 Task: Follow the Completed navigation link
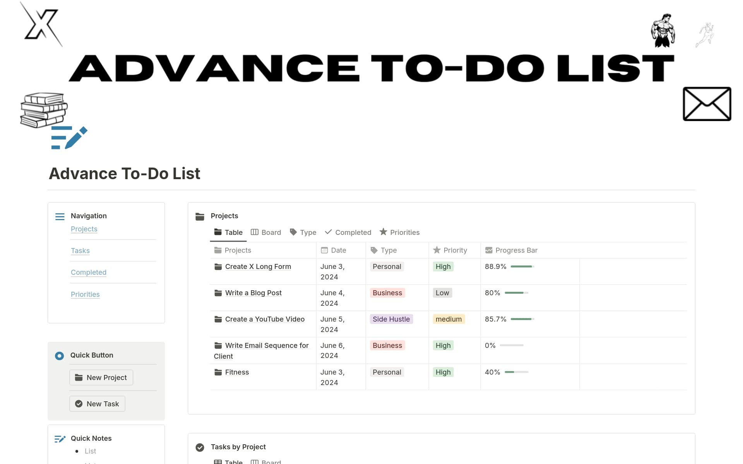[89, 272]
